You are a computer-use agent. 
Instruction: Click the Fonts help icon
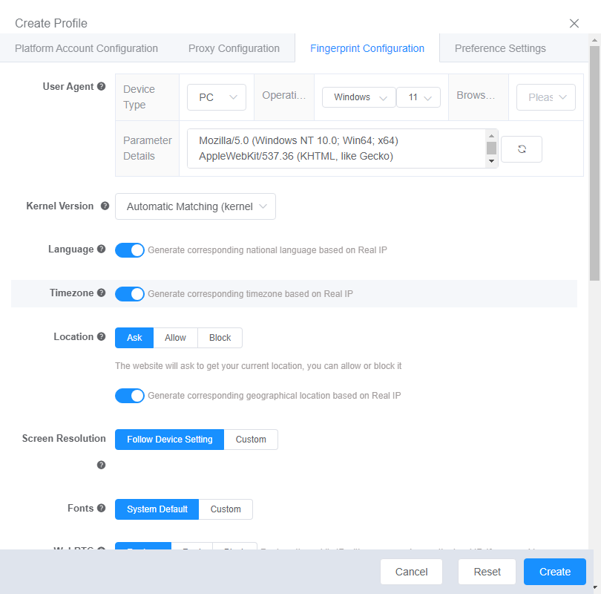click(102, 509)
